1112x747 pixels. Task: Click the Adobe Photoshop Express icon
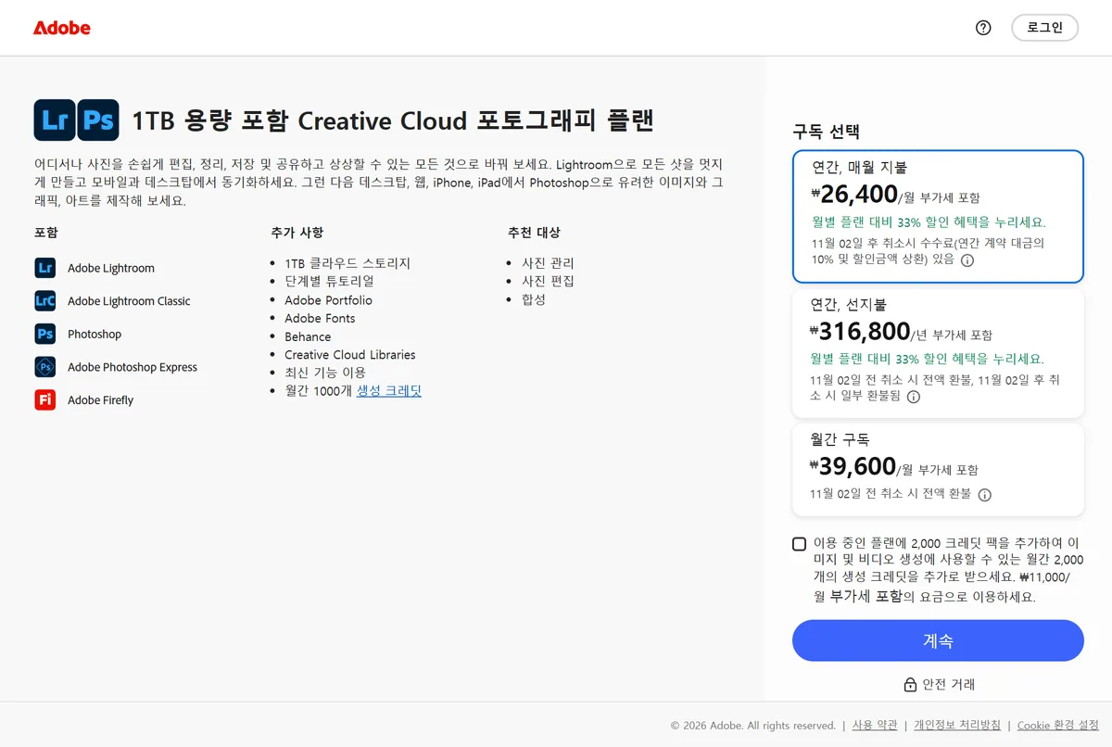point(45,367)
